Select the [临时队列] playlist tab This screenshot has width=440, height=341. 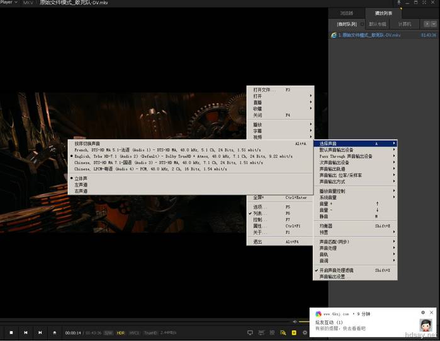(x=347, y=24)
